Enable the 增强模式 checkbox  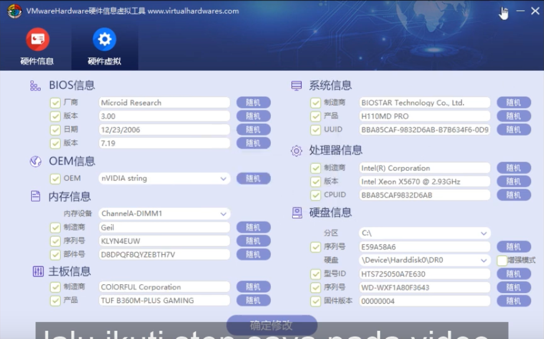click(502, 261)
